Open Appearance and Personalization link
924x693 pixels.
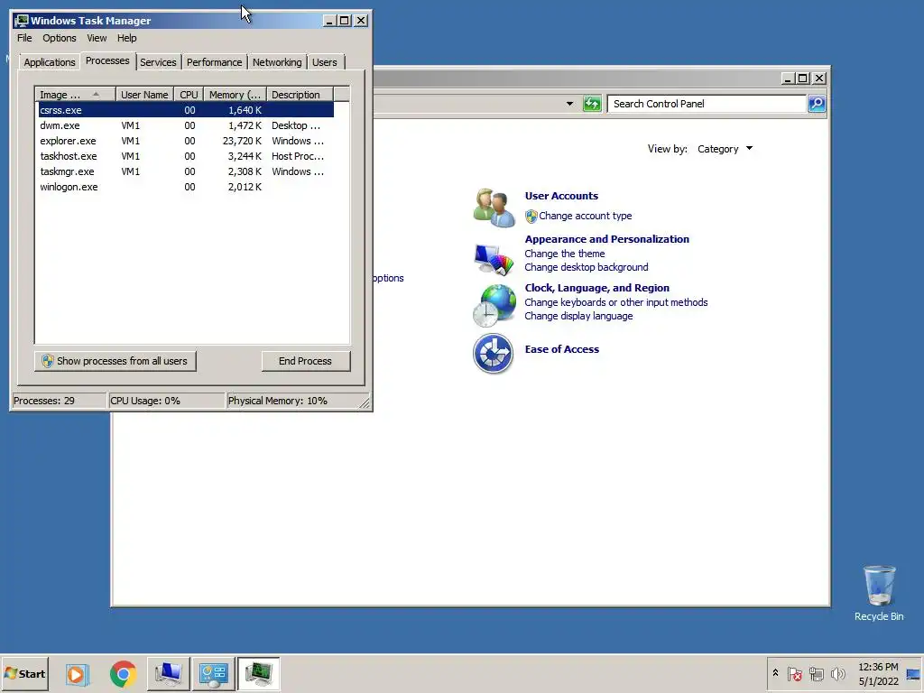click(x=607, y=239)
